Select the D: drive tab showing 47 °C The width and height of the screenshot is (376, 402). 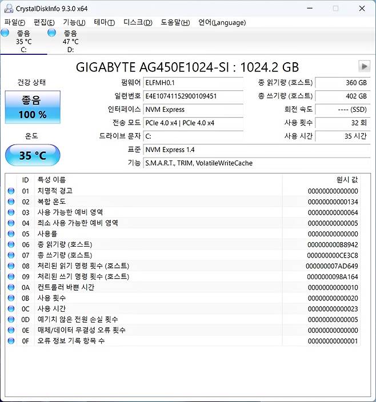pos(70,41)
